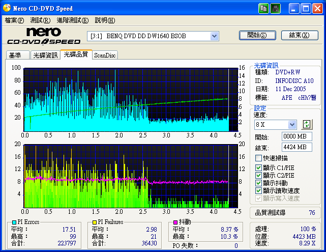326x252 pixels.
Task: Click the quality score value 76
Action: tap(312, 213)
